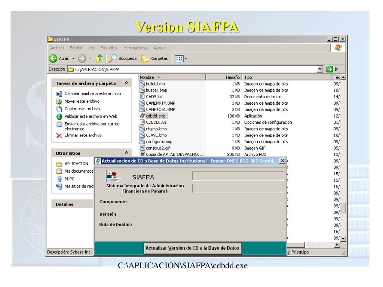Viewport: 383px width, 287px height.
Task: Open the Atrás history dropdown arrow
Action: pos(73,59)
